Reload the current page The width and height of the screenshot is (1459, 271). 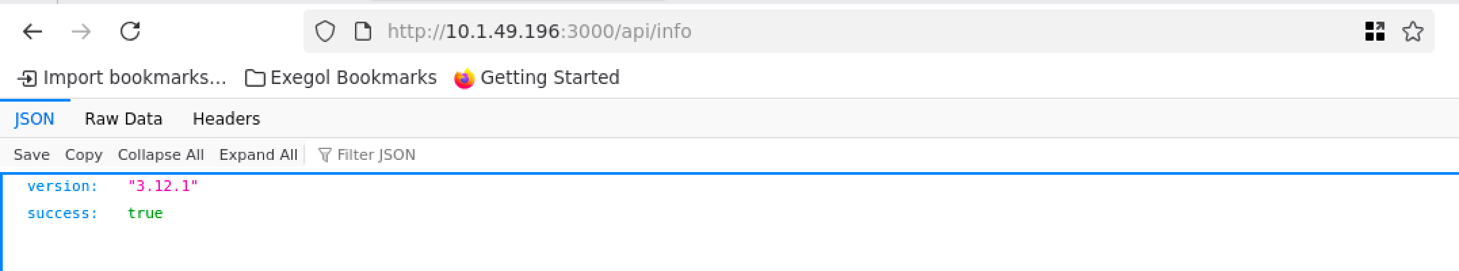[x=129, y=31]
